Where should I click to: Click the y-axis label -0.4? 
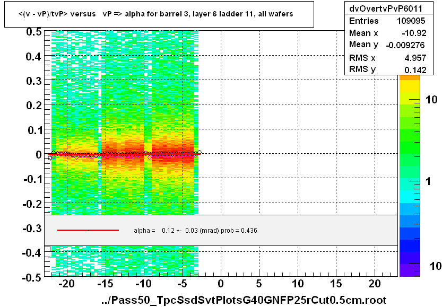click(x=33, y=252)
